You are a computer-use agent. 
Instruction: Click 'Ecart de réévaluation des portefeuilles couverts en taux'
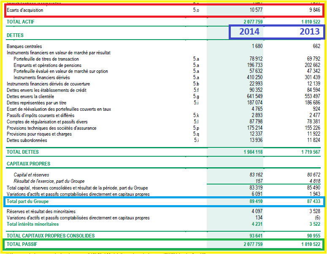click(59, 109)
